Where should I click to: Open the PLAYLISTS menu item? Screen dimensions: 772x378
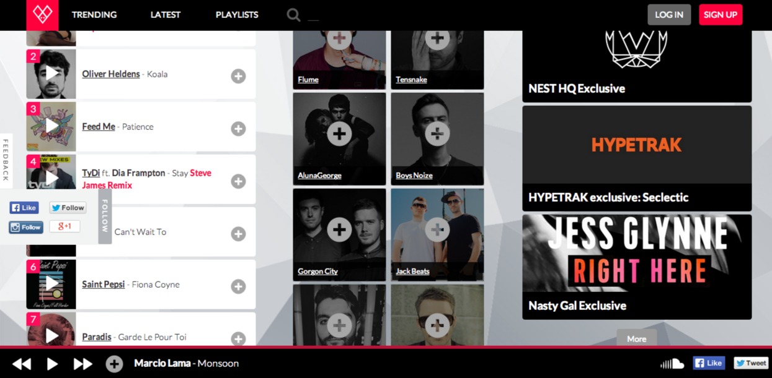click(237, 15)
